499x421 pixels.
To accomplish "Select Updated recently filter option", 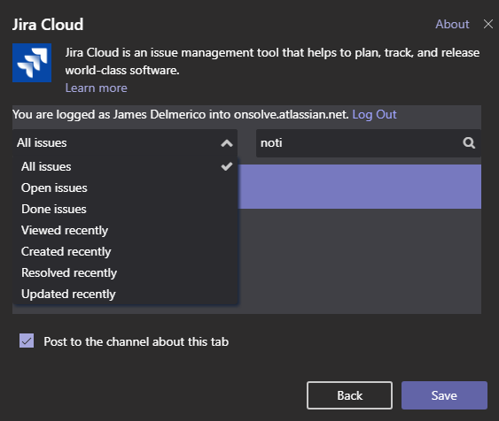I will [x=126, y=295].
